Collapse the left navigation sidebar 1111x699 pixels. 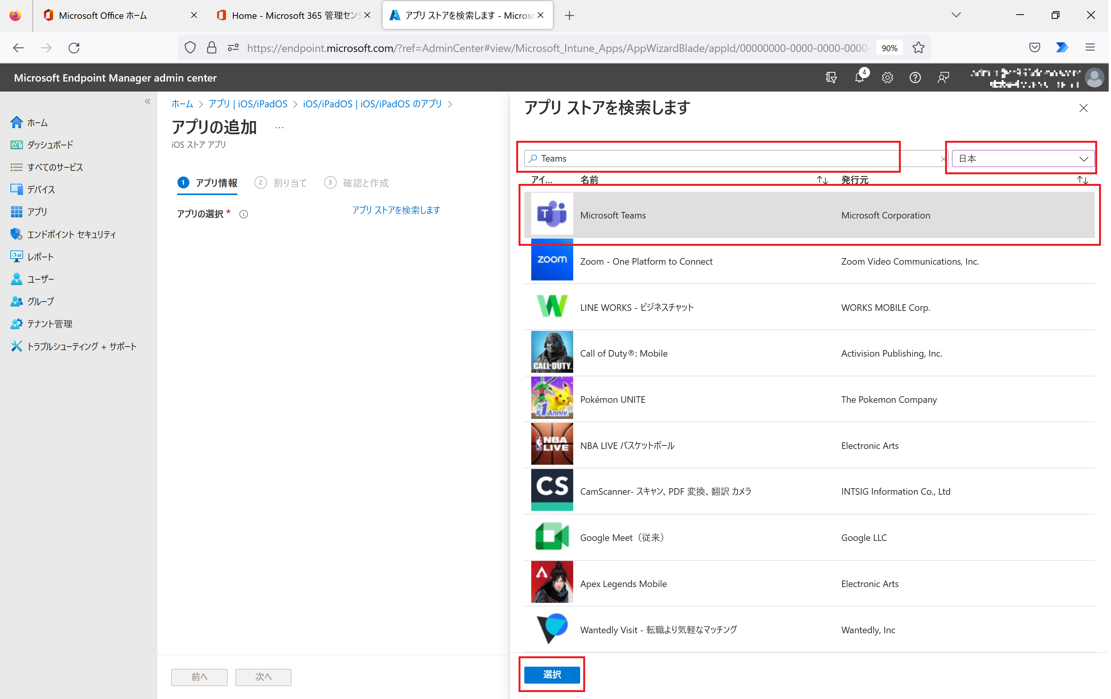[x=148, y=102]
